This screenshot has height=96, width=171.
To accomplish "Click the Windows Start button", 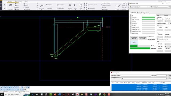I will [x=2, y=94].
